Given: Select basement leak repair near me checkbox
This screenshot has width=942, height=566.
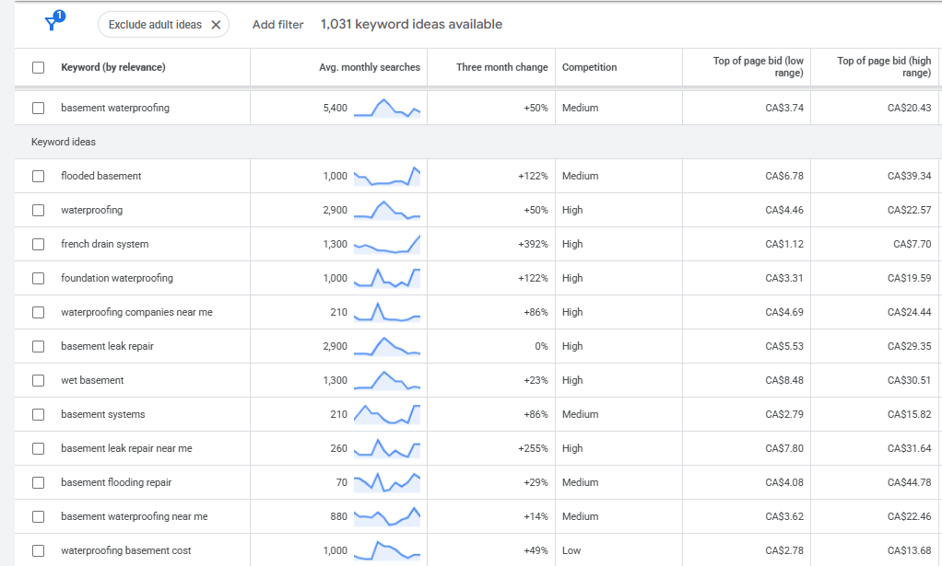Looking at the screenshot, I should (38, 448).
